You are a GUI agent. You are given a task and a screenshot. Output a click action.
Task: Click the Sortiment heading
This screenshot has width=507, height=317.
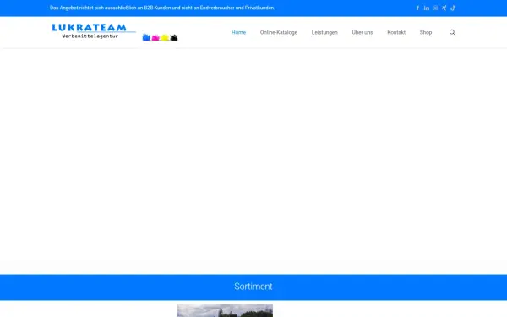[x=253, y=287]
